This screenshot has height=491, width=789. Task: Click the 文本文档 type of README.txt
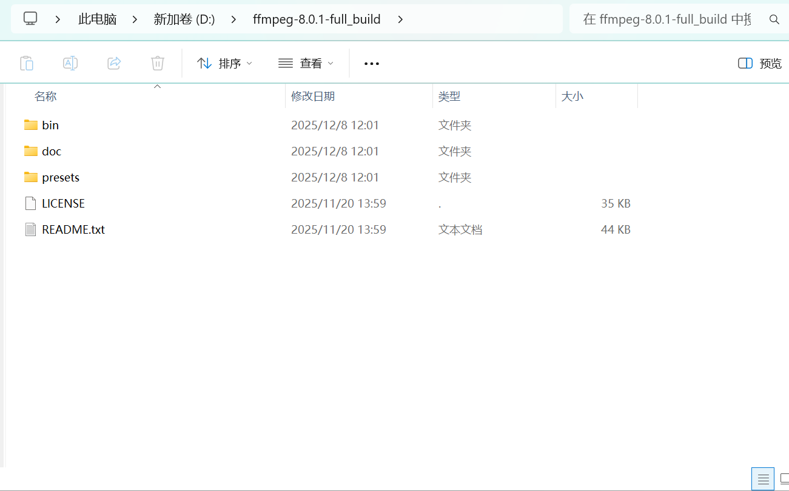[x=460, y=229]
